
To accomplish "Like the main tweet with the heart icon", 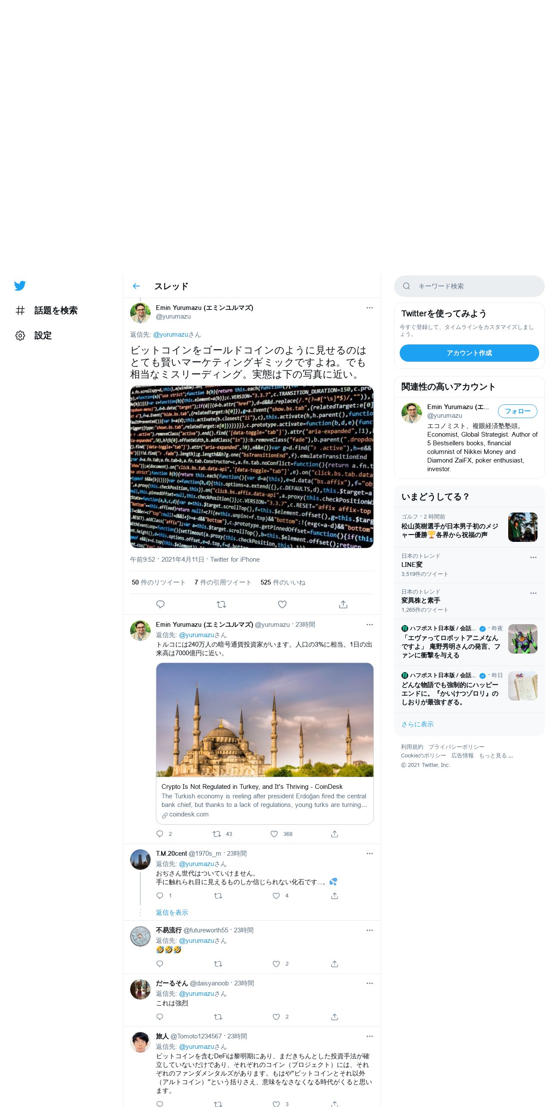I will (x=282, y=604).
